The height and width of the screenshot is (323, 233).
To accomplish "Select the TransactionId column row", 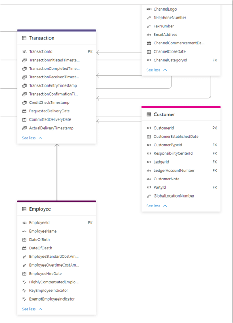I will click(56, 51).
